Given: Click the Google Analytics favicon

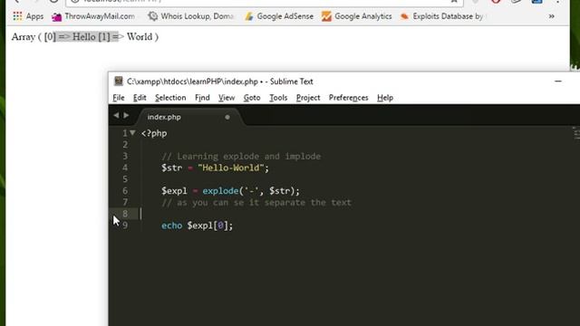Looking at the screenshot, I should click(326, 16).
